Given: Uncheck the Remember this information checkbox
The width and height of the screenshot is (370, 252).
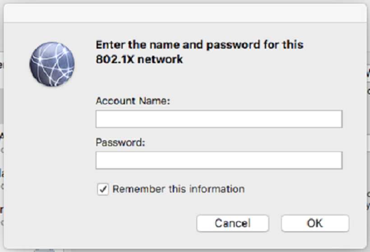Looking at the screenshot, I should pos(103,189).
